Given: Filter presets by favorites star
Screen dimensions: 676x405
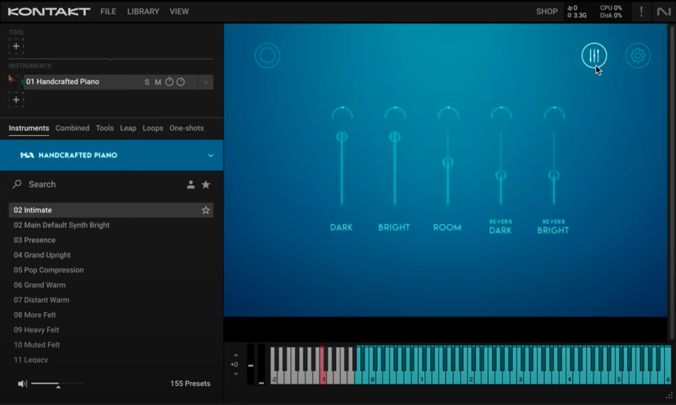Looking at the screenshot, I should tap(205, 185).
